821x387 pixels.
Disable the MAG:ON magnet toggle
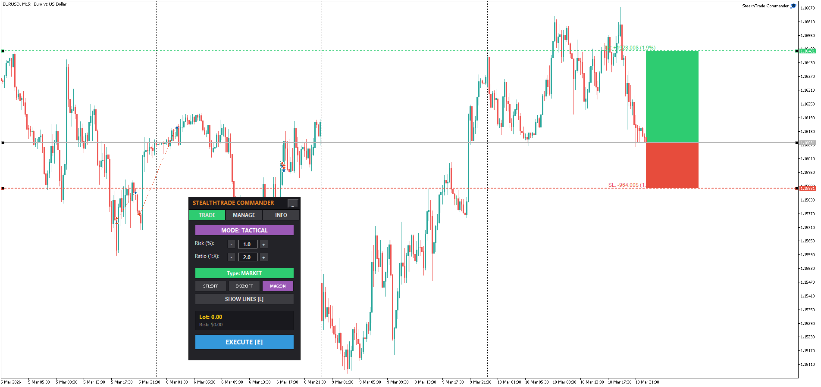point(278,286)
